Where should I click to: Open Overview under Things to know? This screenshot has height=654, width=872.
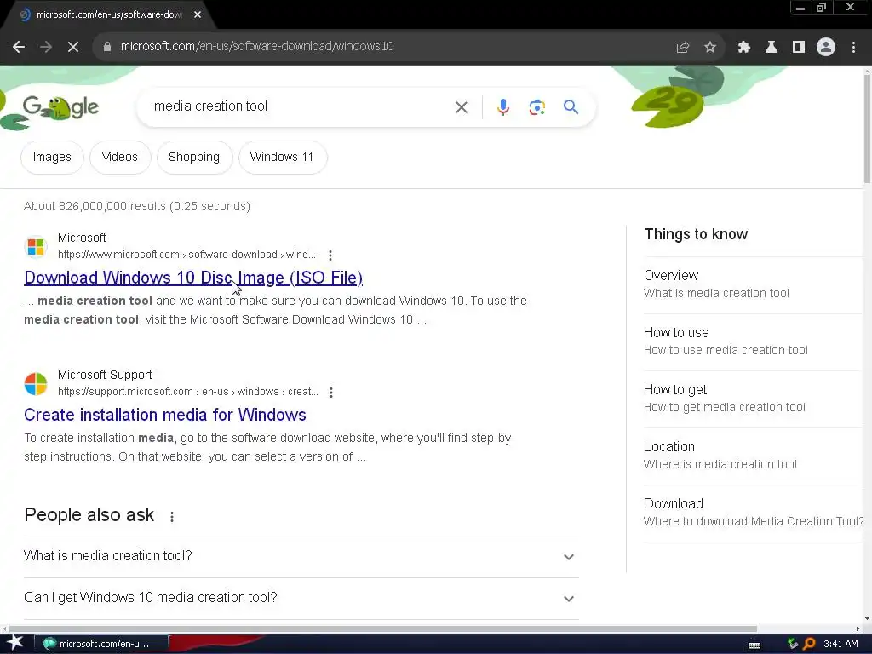point(752,284)
